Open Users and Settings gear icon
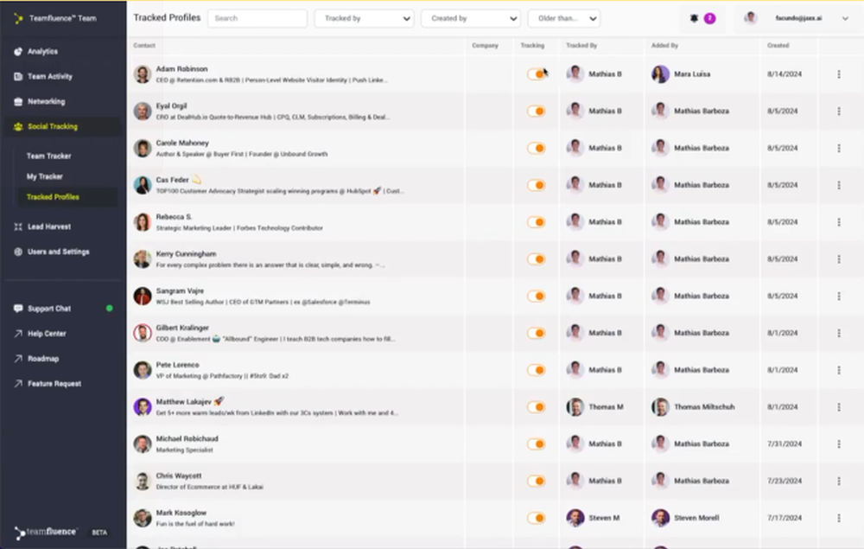This screenshot has height=549, width=864. point(18,252)
